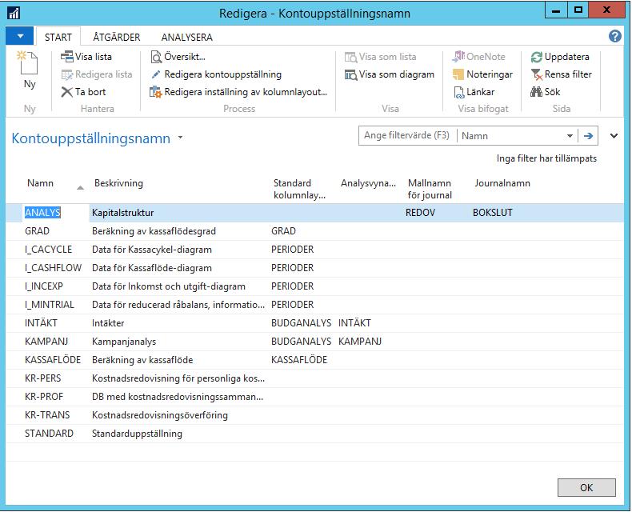Switch to the ÅTGÄRDER tab
Screen dimensions: 632x516
coord(117,37)
